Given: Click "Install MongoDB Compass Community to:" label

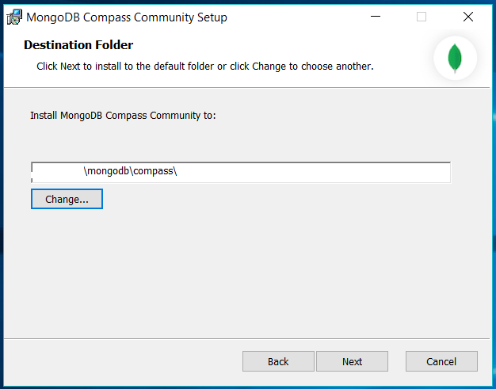Looking at the screenshot, I should pyautogui.click(x=123, y=116).
